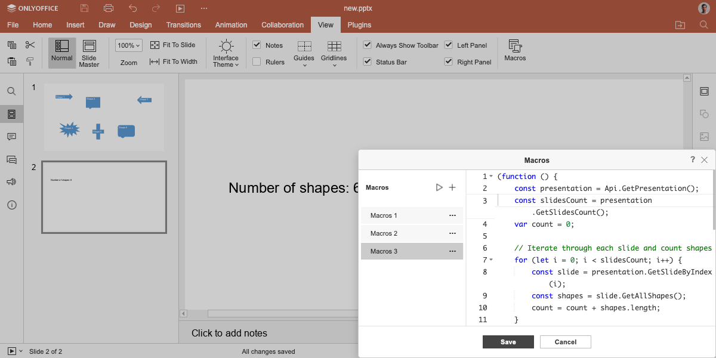Switch to the Plugins tab
Image resolution: width=716 pixels, height=358 pixels.
click(x=359, y=25)
